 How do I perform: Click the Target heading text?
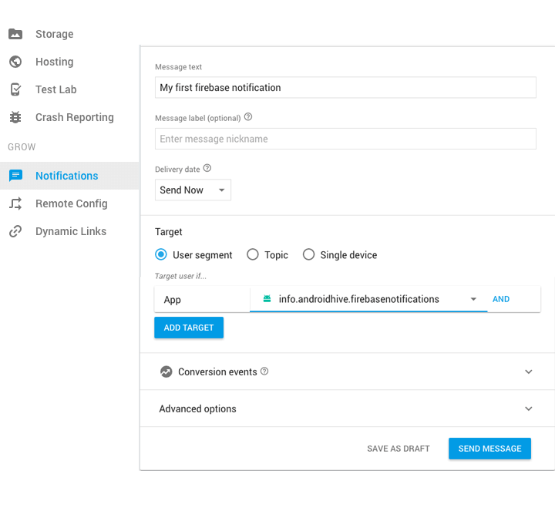click(169, 232)
